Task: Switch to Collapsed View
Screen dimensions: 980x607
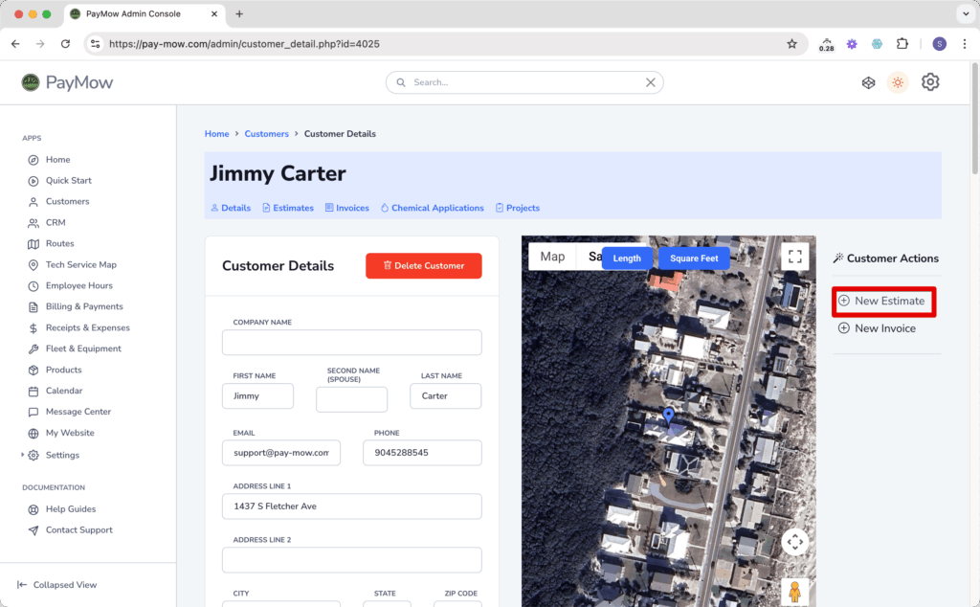Action: point(56,584)
